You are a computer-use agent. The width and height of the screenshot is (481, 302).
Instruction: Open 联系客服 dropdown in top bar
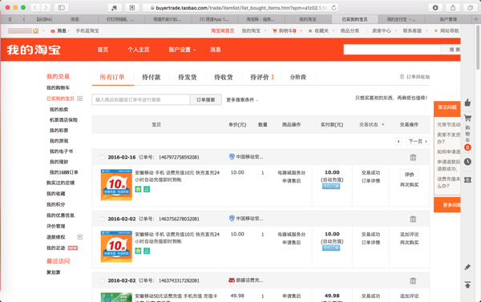[415, 30]
